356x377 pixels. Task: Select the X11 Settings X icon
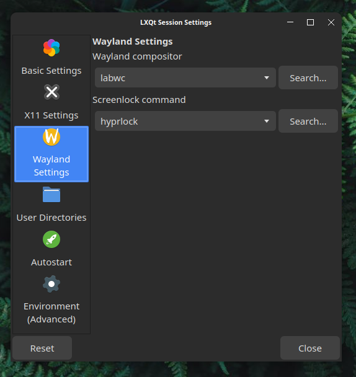click(x=51, y=92)
